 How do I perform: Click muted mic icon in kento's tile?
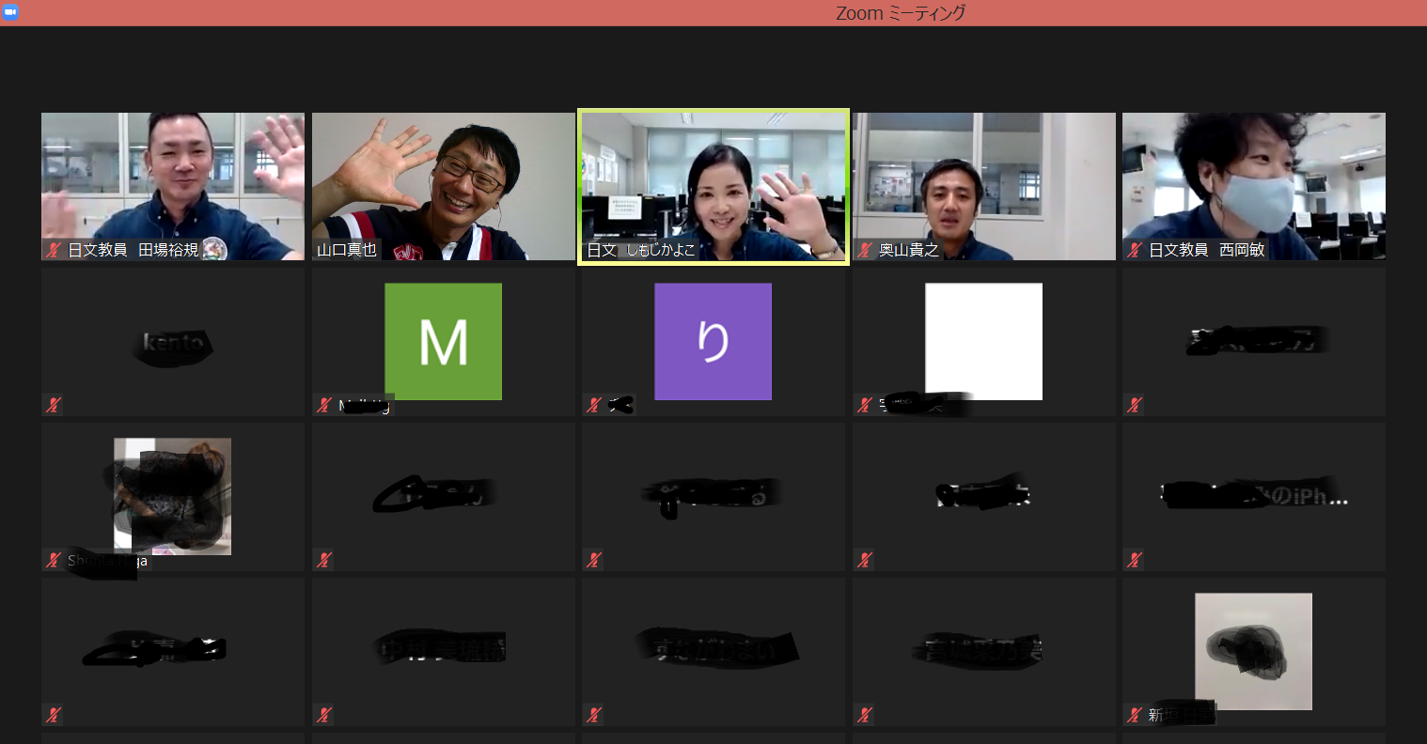(55, 405)
